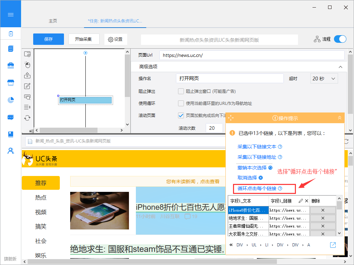
Task: Open the hamburger menu in the sidebar
Action: [x=10, y=14]
